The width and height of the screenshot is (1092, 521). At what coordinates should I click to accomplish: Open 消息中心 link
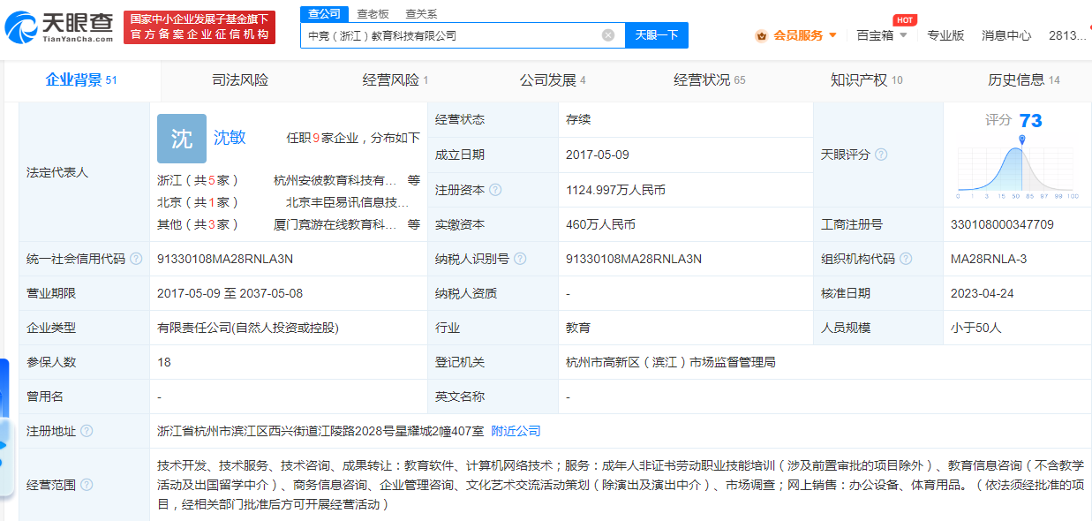(1006, 35)
